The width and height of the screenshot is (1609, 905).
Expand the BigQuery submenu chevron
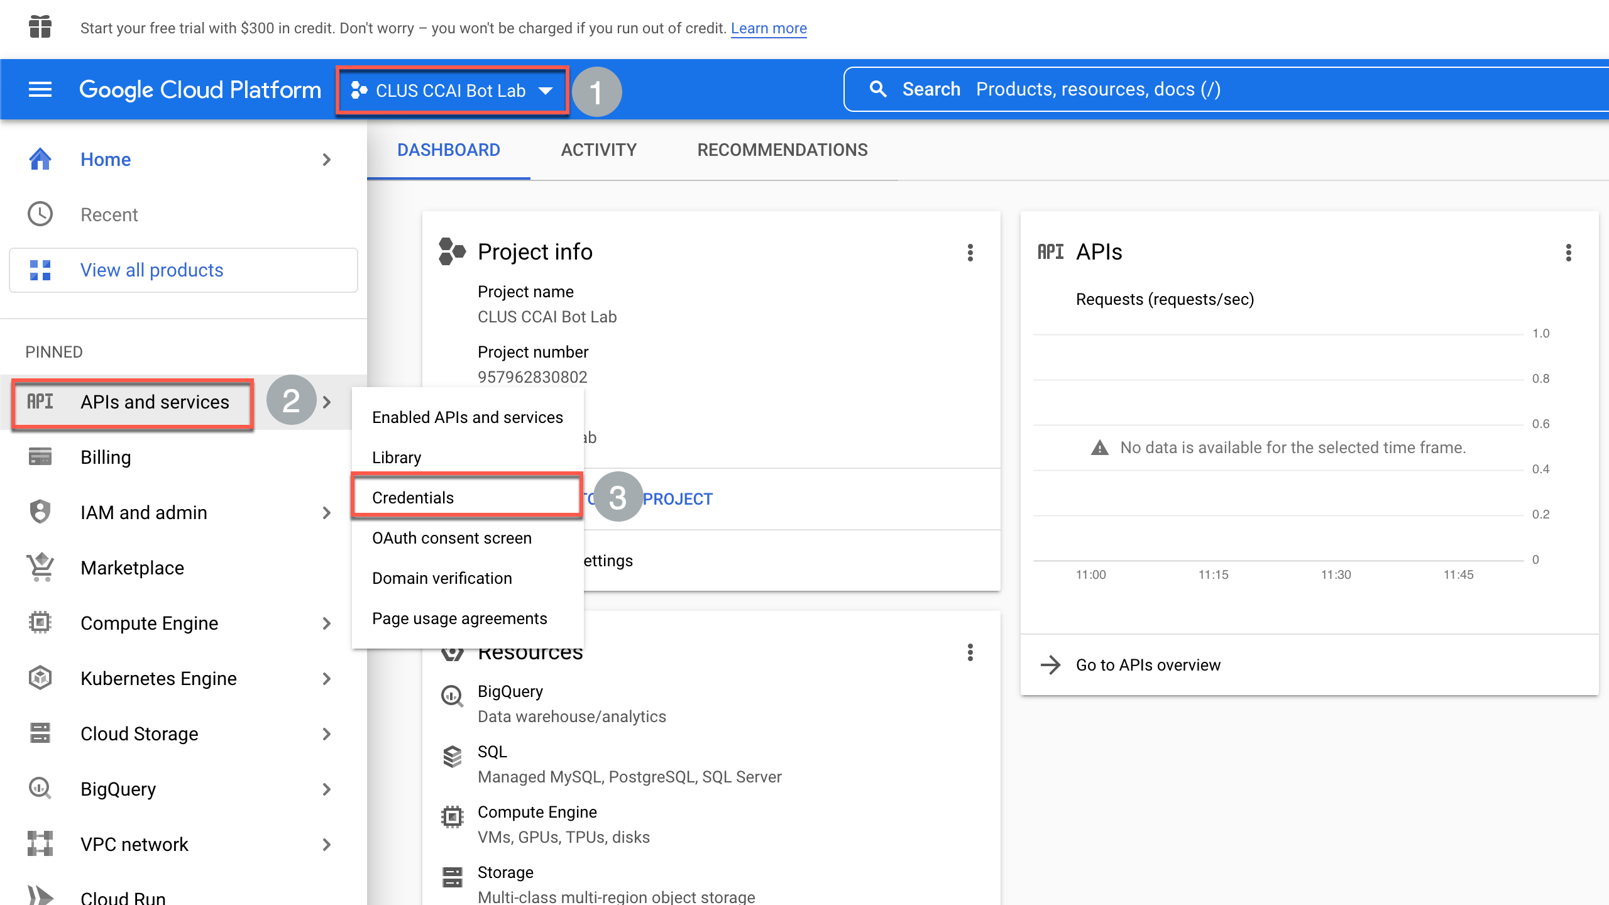click(x=327, y=789)
